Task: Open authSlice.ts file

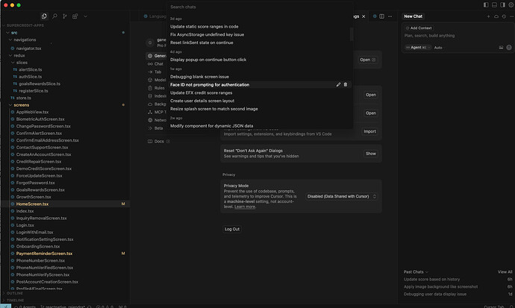Action: coord(30,77)
